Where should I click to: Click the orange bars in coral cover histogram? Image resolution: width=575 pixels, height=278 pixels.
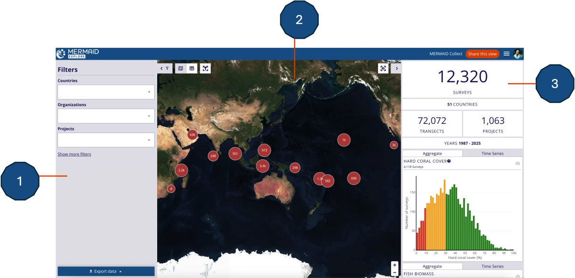click(436, 216)
